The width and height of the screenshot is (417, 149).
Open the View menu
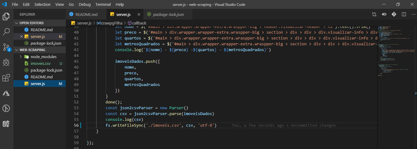[x=60, y=5]
